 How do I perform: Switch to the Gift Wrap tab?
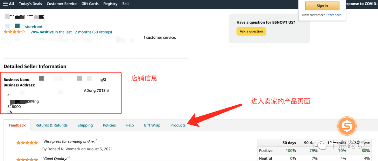tap(152, 125)
